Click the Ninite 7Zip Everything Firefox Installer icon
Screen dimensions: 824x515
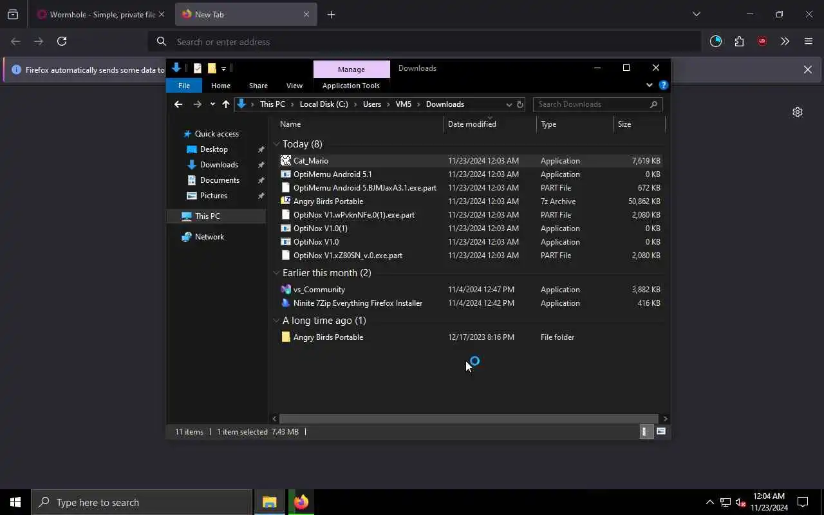(x=286, y=303)
